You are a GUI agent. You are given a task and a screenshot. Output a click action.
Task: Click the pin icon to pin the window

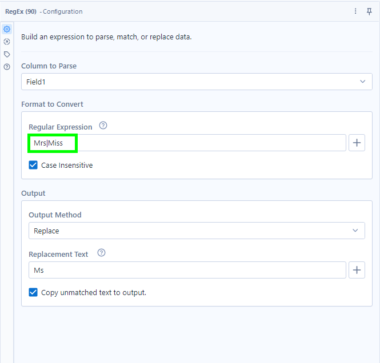click(x=369, y=11)
